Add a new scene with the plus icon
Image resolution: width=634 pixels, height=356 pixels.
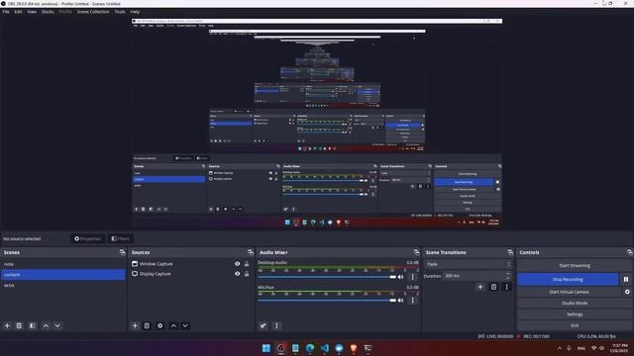[7, 325]
